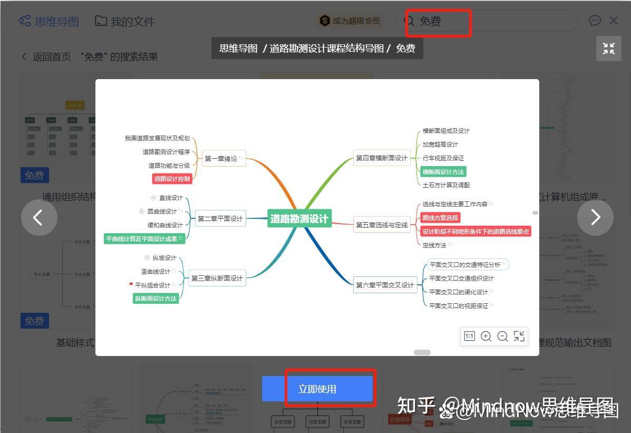This screenshot has height=433, width=631.
Task: Select node 第二章平面设计
Action: (x=220, y=218)
